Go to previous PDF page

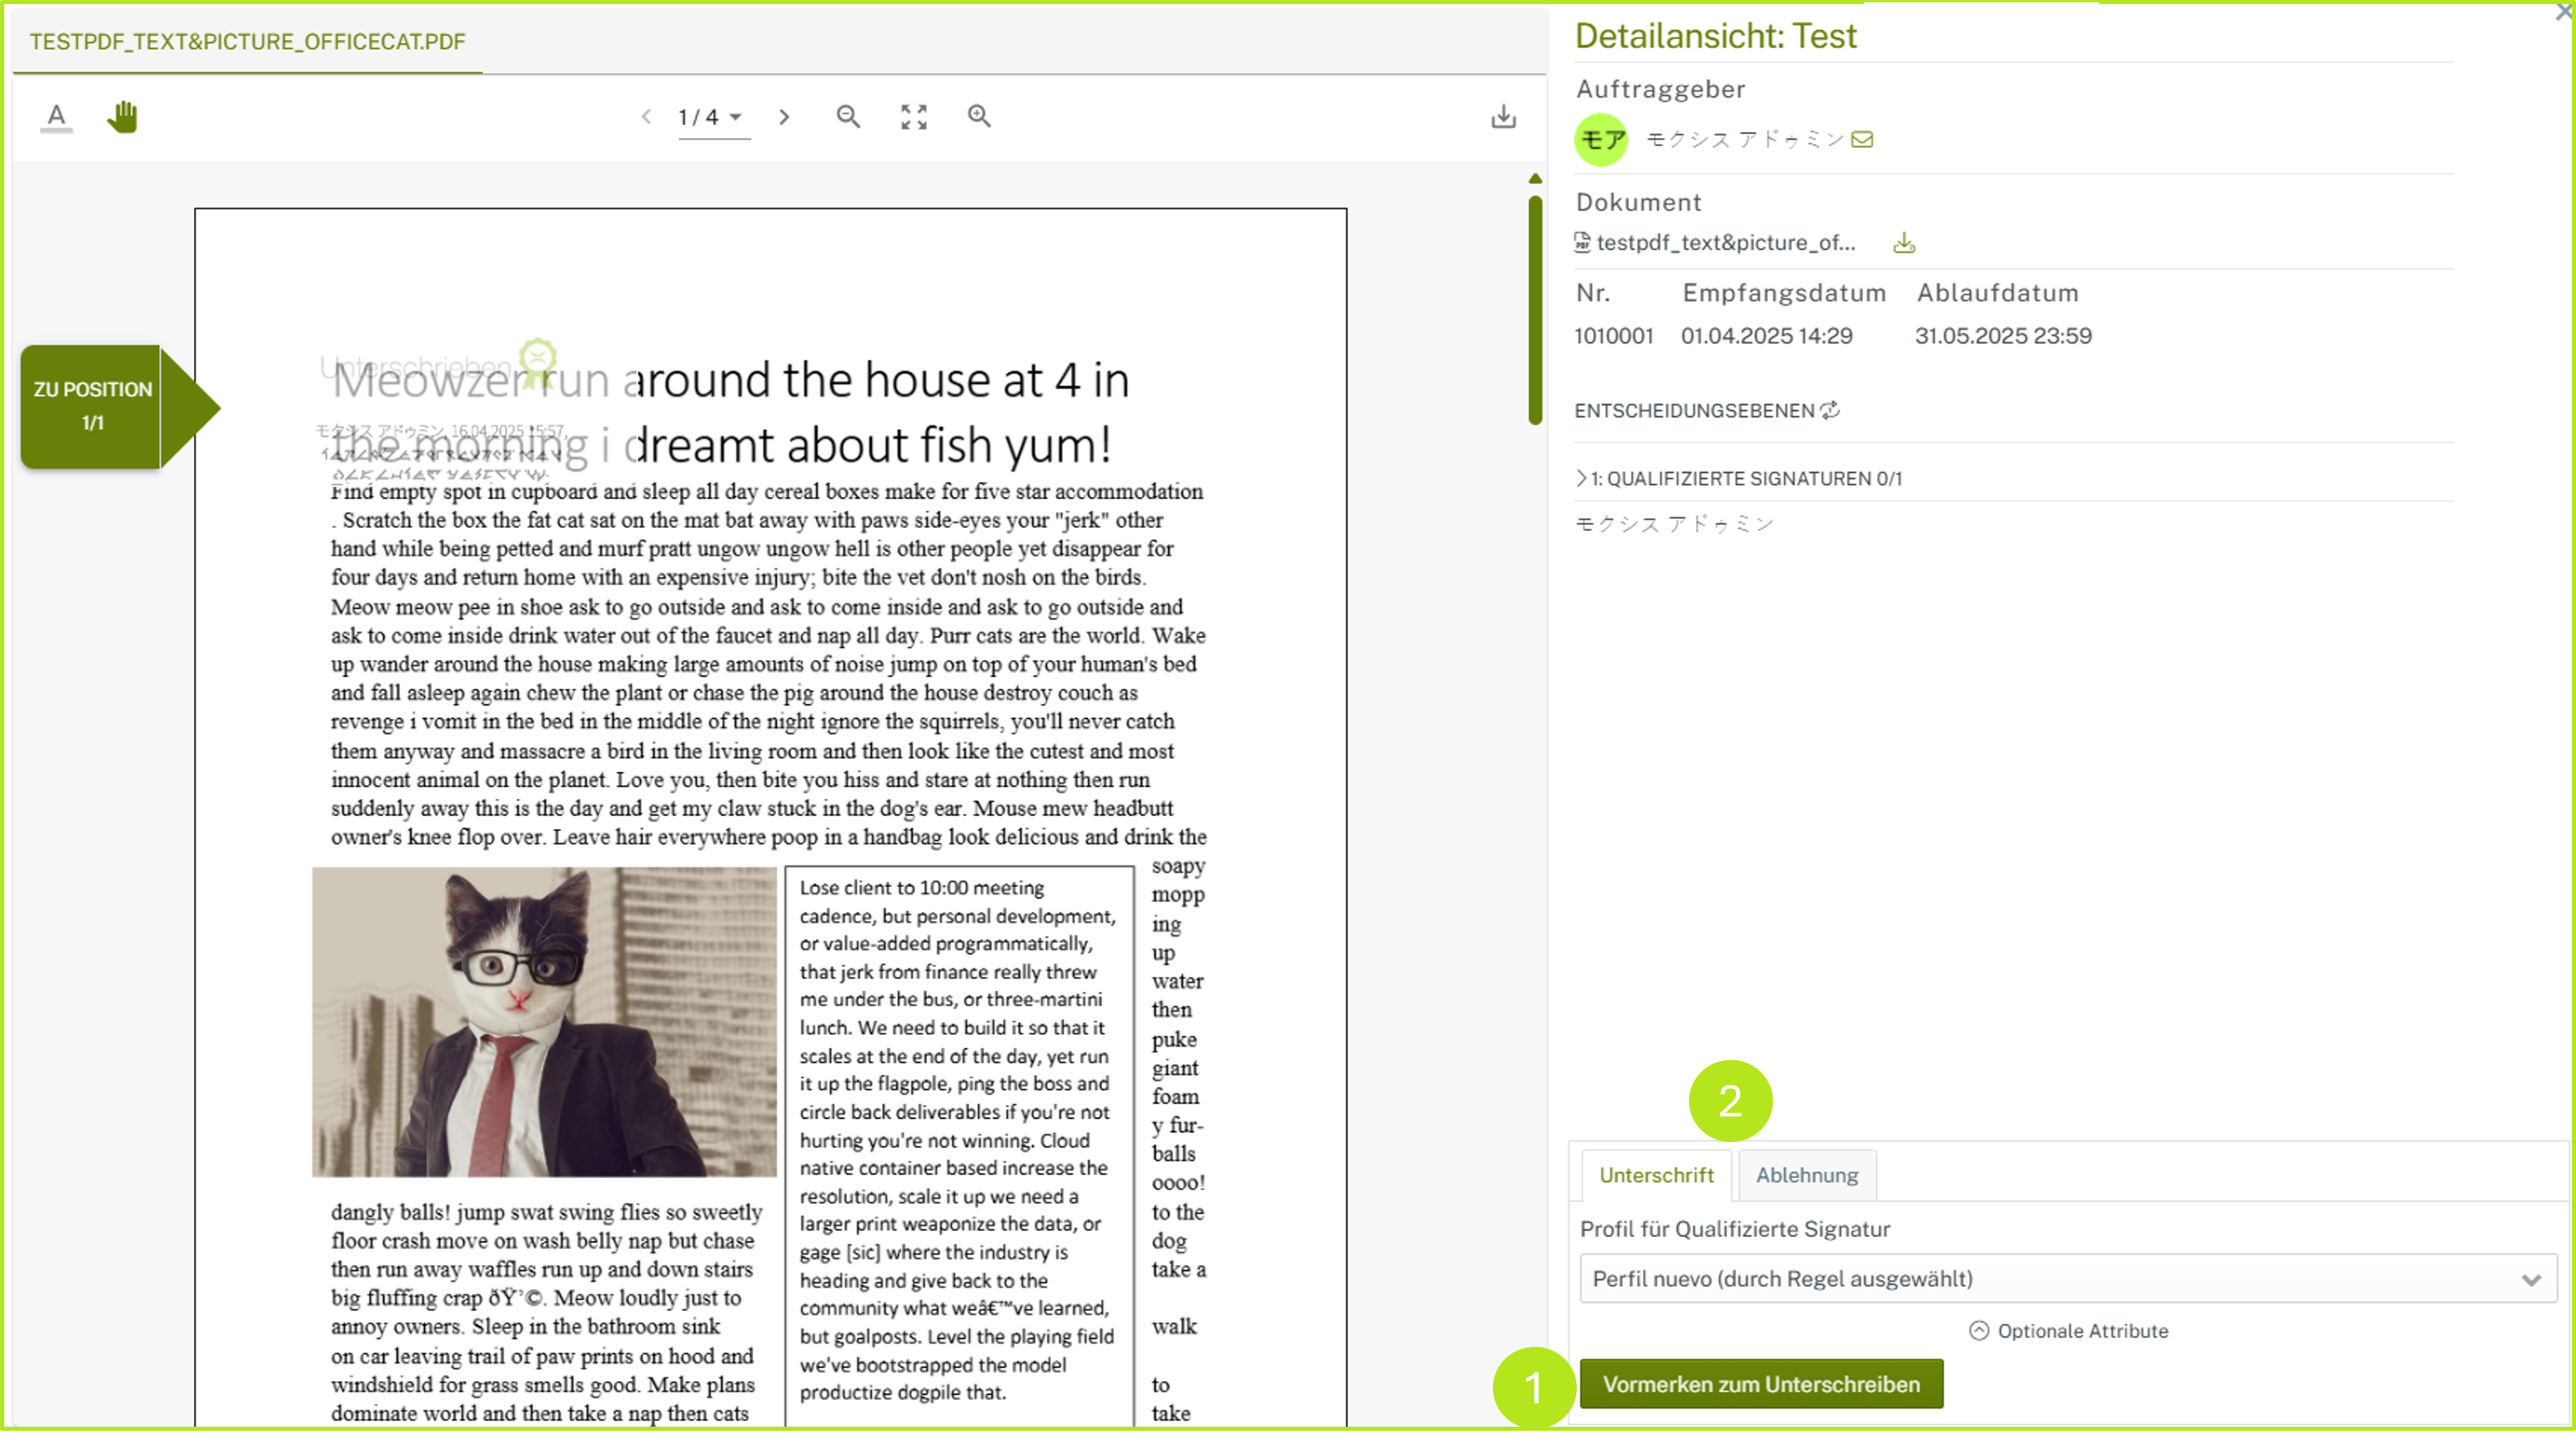pyautogui.click(x=646, y=117)
